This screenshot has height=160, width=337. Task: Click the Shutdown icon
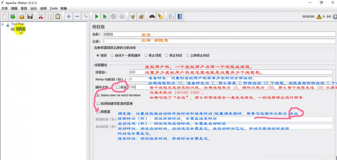coord(122,16)
